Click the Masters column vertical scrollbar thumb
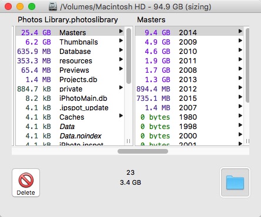 tap(247, 65)
